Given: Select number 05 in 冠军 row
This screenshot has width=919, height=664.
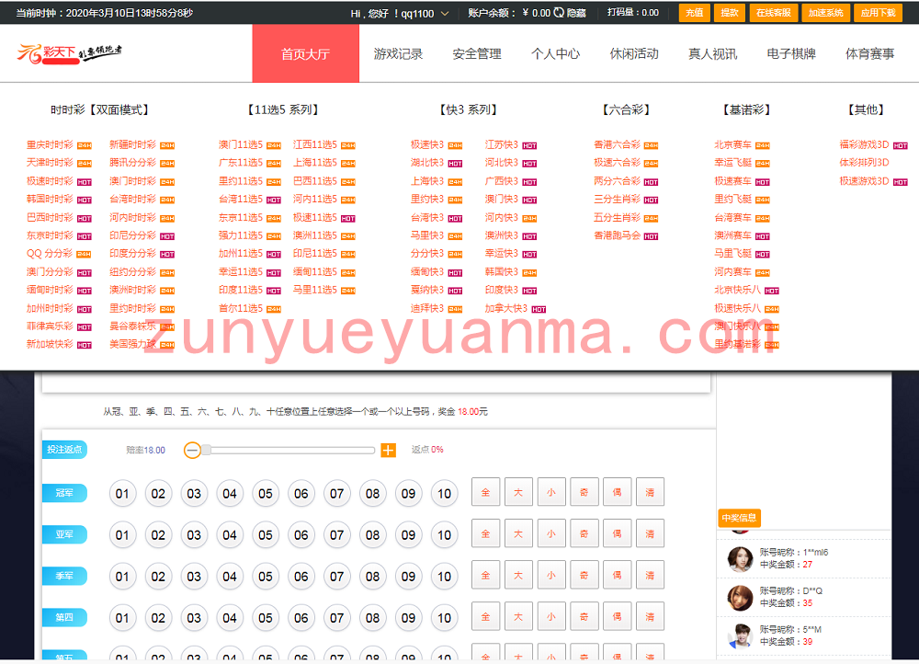Looking at the screenshot, I should click(266, 493).
